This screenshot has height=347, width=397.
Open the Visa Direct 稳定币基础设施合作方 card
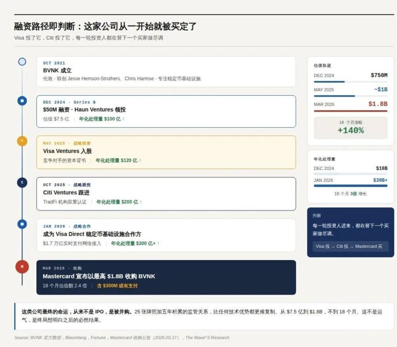(166, 235)
